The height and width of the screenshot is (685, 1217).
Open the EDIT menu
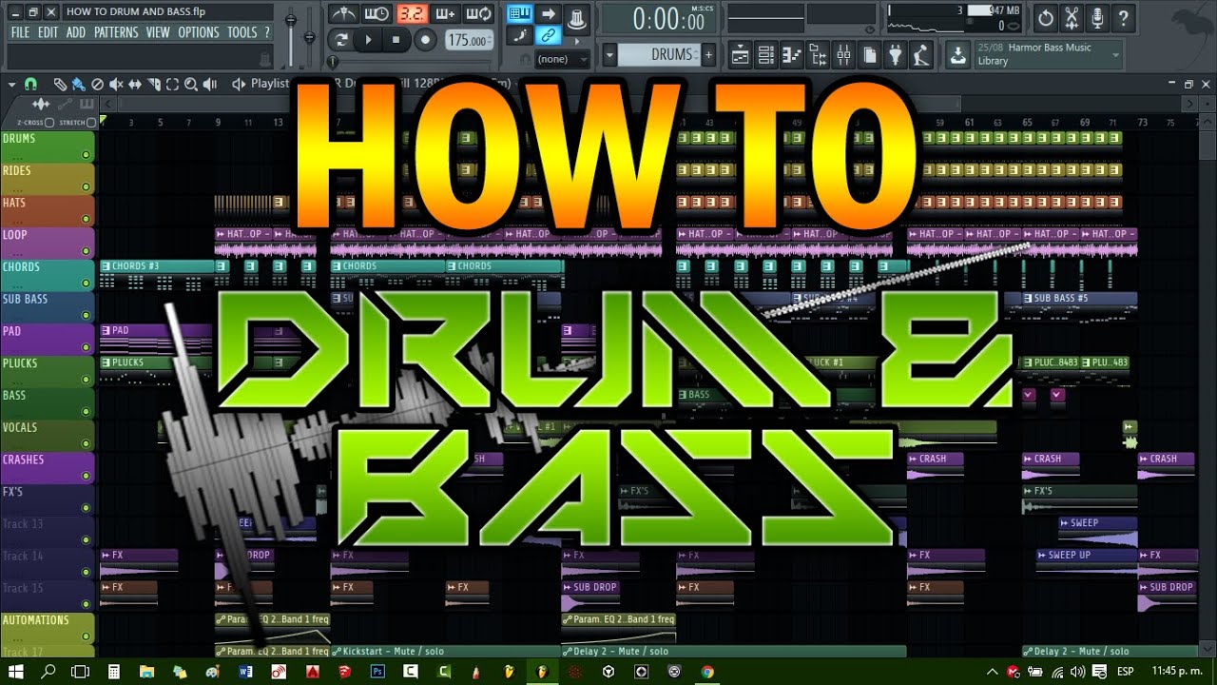(48, 32)
